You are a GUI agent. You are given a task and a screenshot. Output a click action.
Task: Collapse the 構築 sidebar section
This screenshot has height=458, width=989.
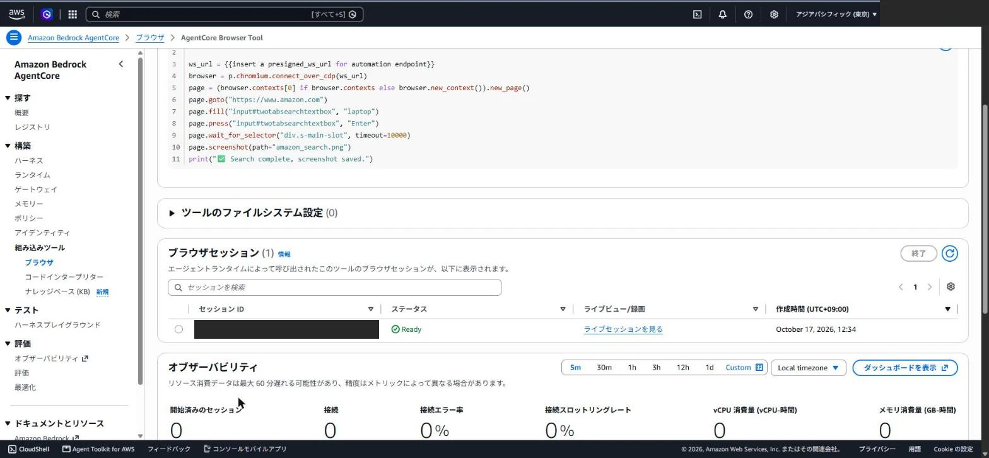(8, 146)
